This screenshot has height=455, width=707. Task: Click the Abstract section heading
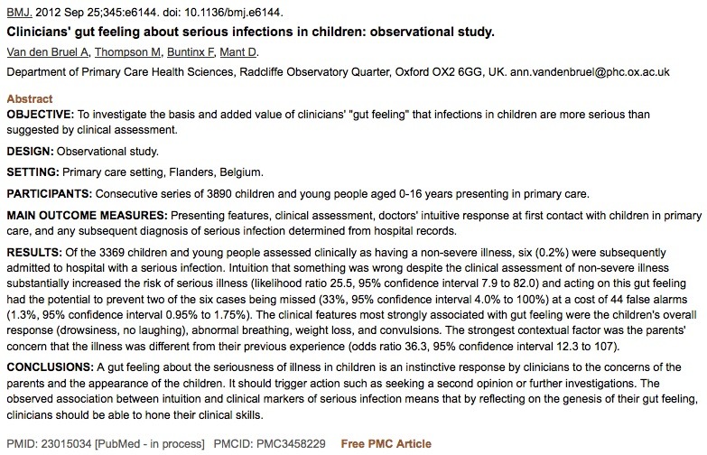(29, 98)
